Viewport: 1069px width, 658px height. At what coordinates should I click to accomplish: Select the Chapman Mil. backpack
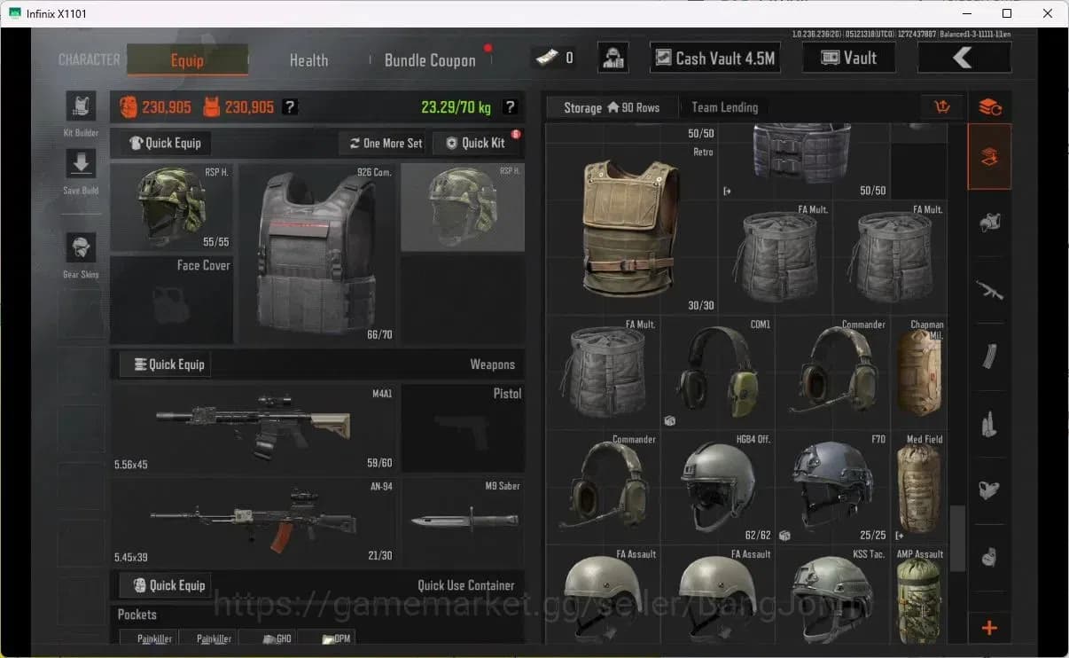point(918,373)
